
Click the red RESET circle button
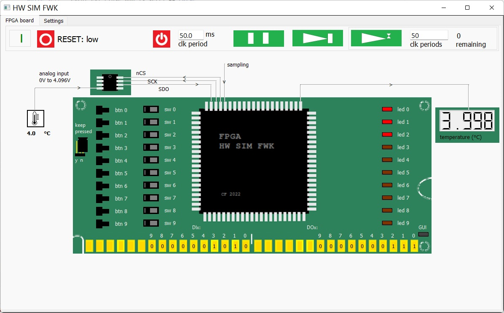[x=46, y=39]
